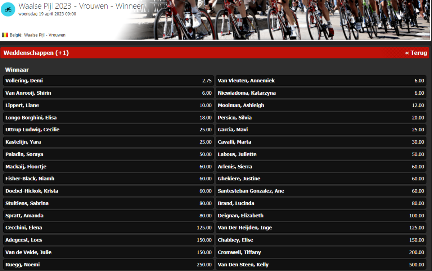Pick Cromwell, Tiffany at 200.00
The image size is (432, 271).
[x=321, y=252]
